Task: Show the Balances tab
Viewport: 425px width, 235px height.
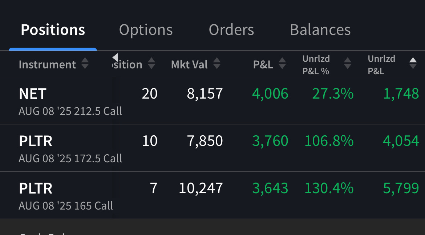Action: pyautogui.click(x=320, y=30)
